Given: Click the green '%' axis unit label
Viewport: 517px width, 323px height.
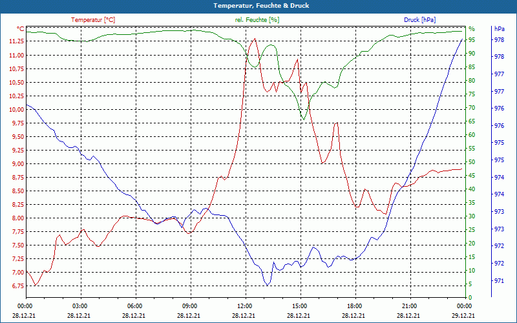Looking at the screenshot, I should pos(472,29).
